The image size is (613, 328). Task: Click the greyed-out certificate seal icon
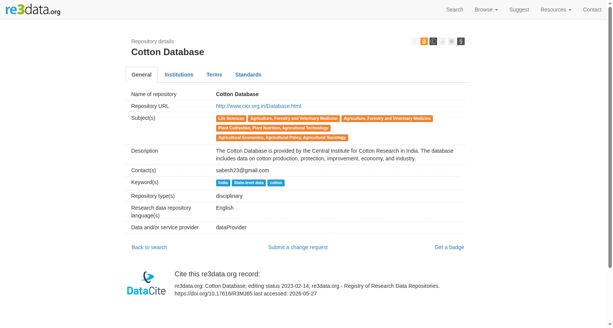[x=451, y=41]
